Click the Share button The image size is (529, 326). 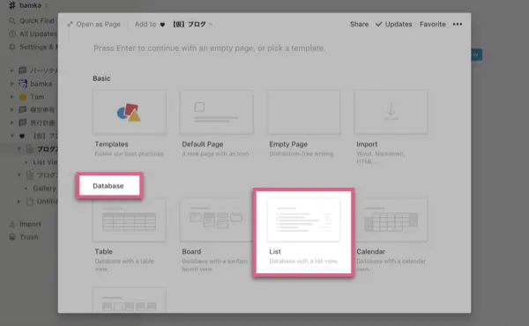point(359,25)
